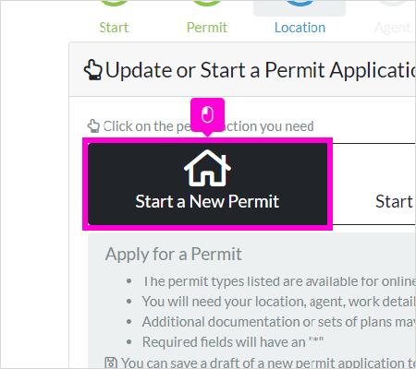
Task: Click the Required fields asterisk bullet line
Action: click(233, 342)
